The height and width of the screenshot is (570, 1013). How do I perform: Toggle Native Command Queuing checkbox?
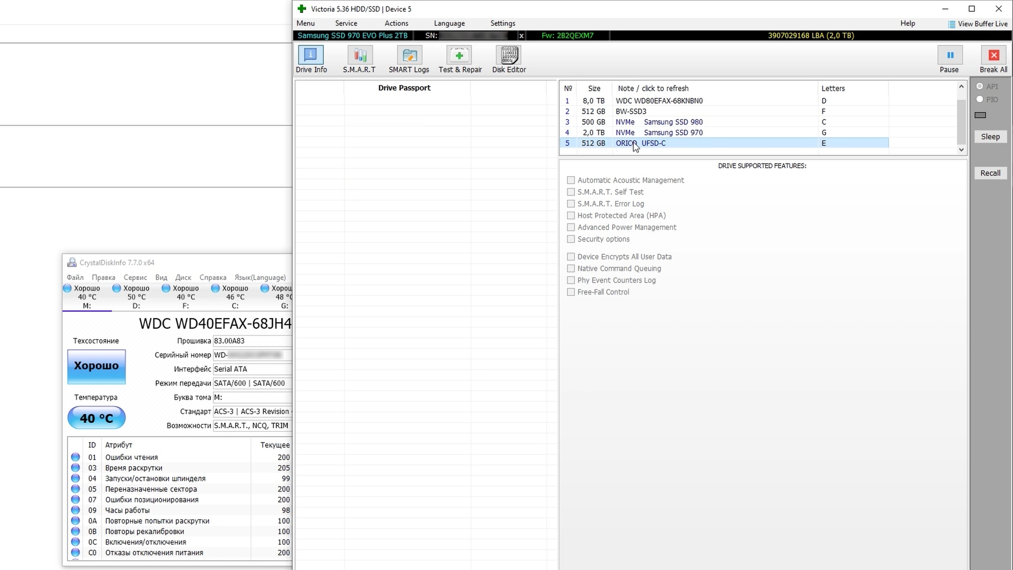click(571, 268)
